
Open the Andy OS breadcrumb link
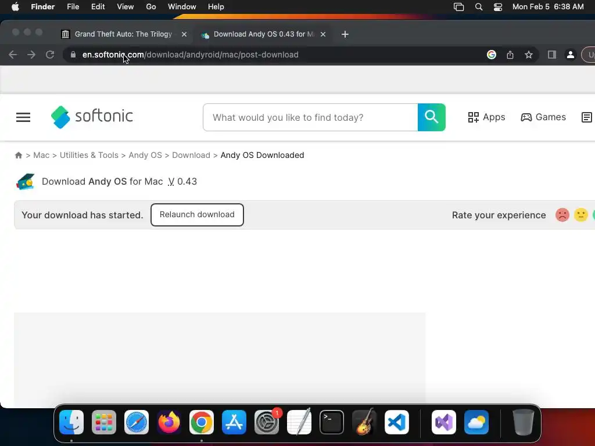click(145, 155)
